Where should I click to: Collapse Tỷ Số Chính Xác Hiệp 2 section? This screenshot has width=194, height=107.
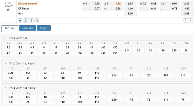click(x=5, y=88)
